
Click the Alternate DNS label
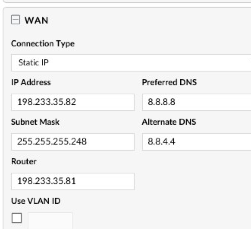point(169,122)
